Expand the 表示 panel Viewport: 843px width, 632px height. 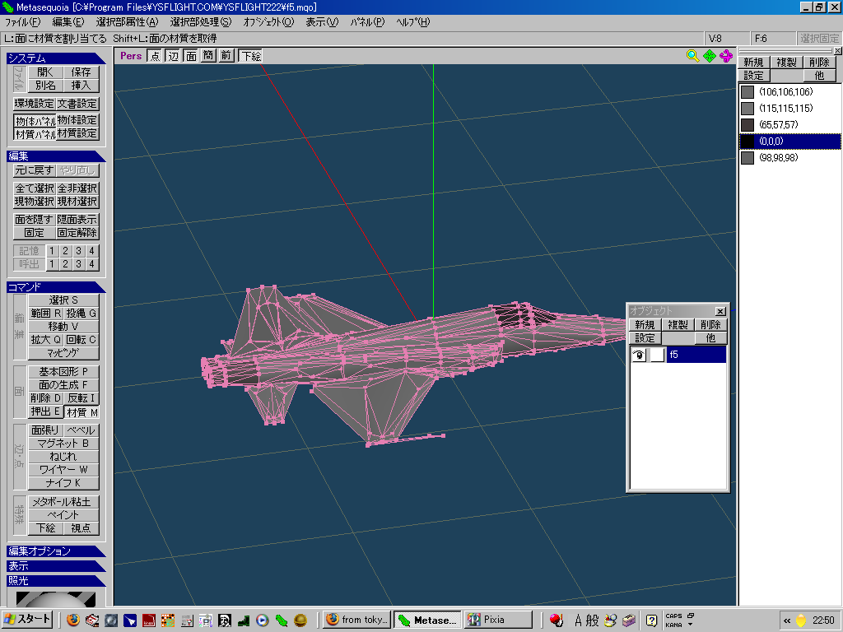point(56,566)
